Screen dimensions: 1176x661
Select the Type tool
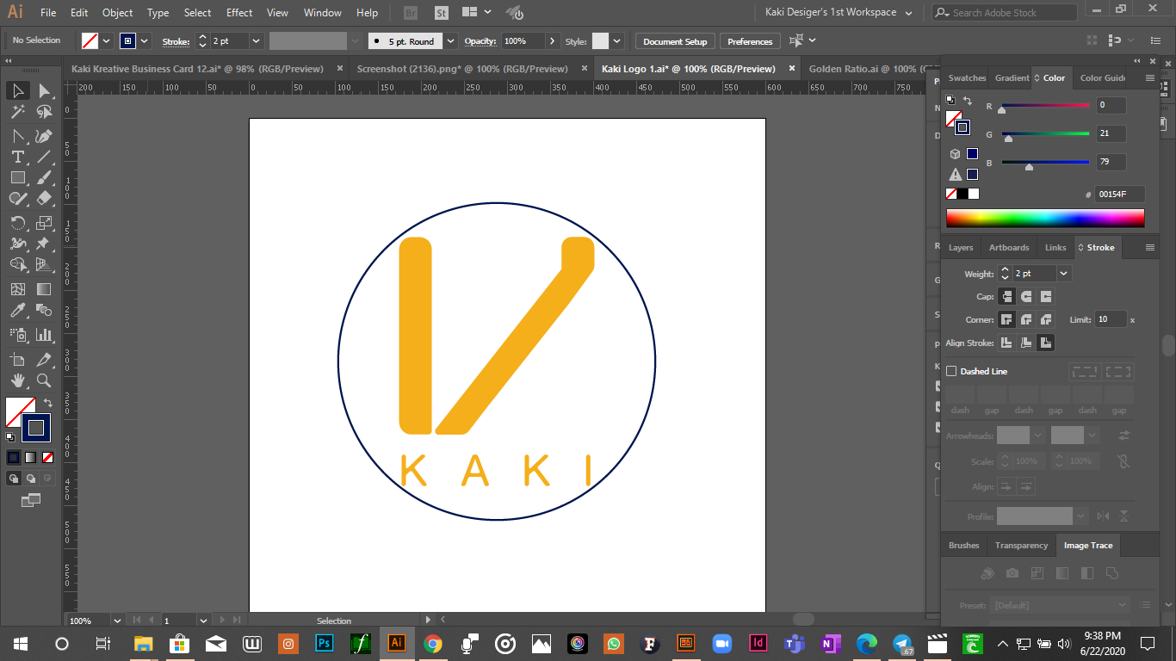click(17, 157)
